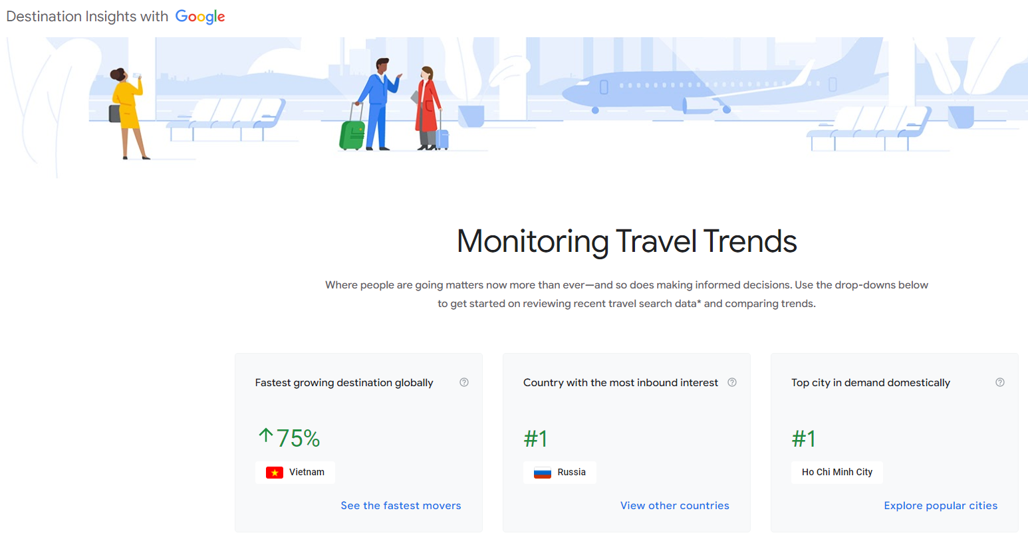Click the Google logo in the header
This screenshot has width=1028, height=559.
[199, 17]
